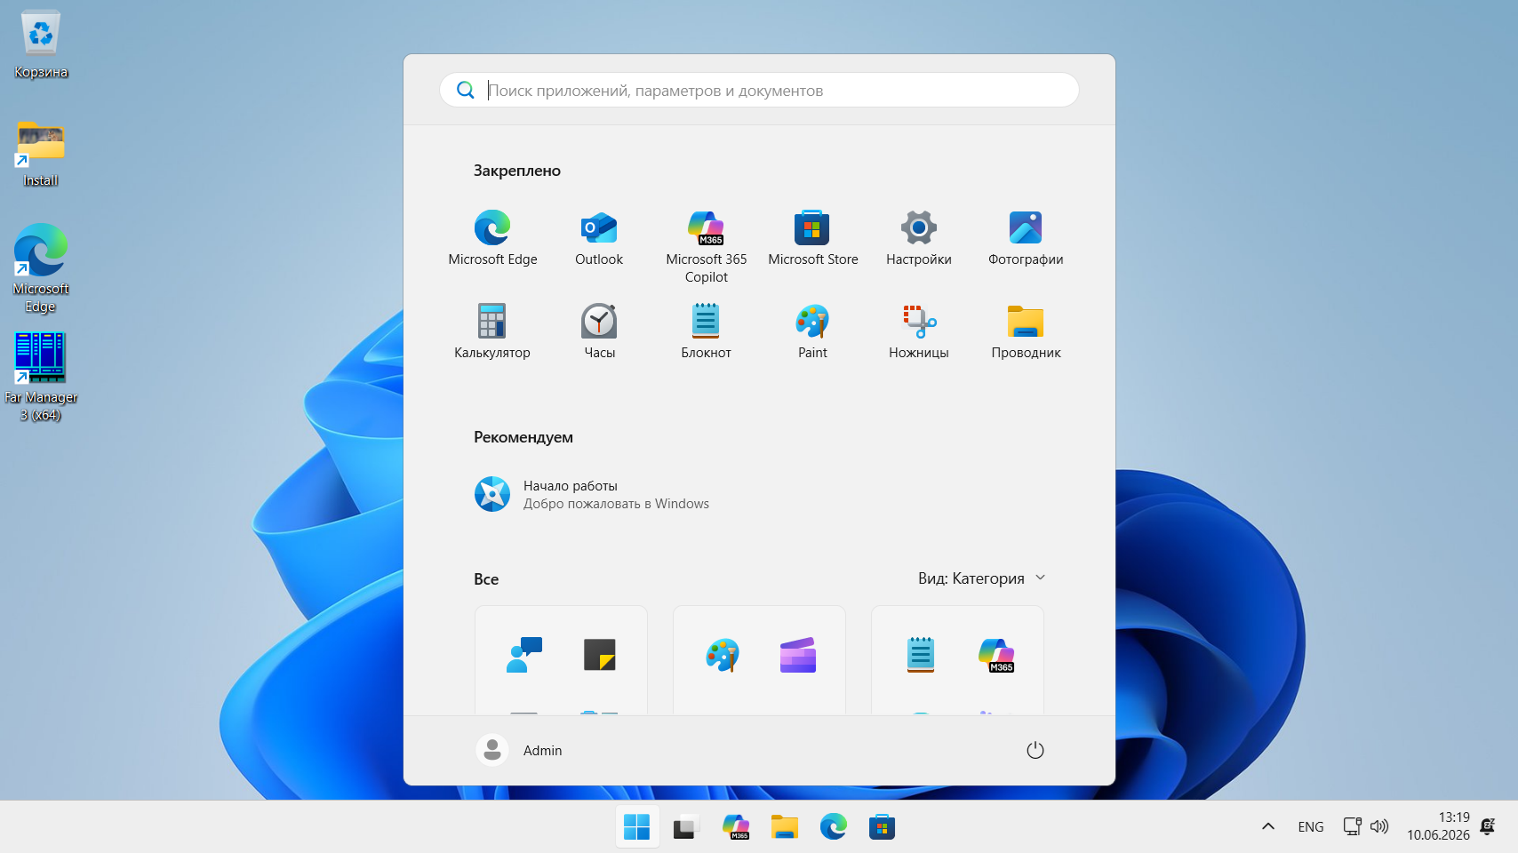Open Microsoft Edge from pinned apps
Viewport: 1518px width, 853px height.
pyautogui.click(x=492, y=238)
